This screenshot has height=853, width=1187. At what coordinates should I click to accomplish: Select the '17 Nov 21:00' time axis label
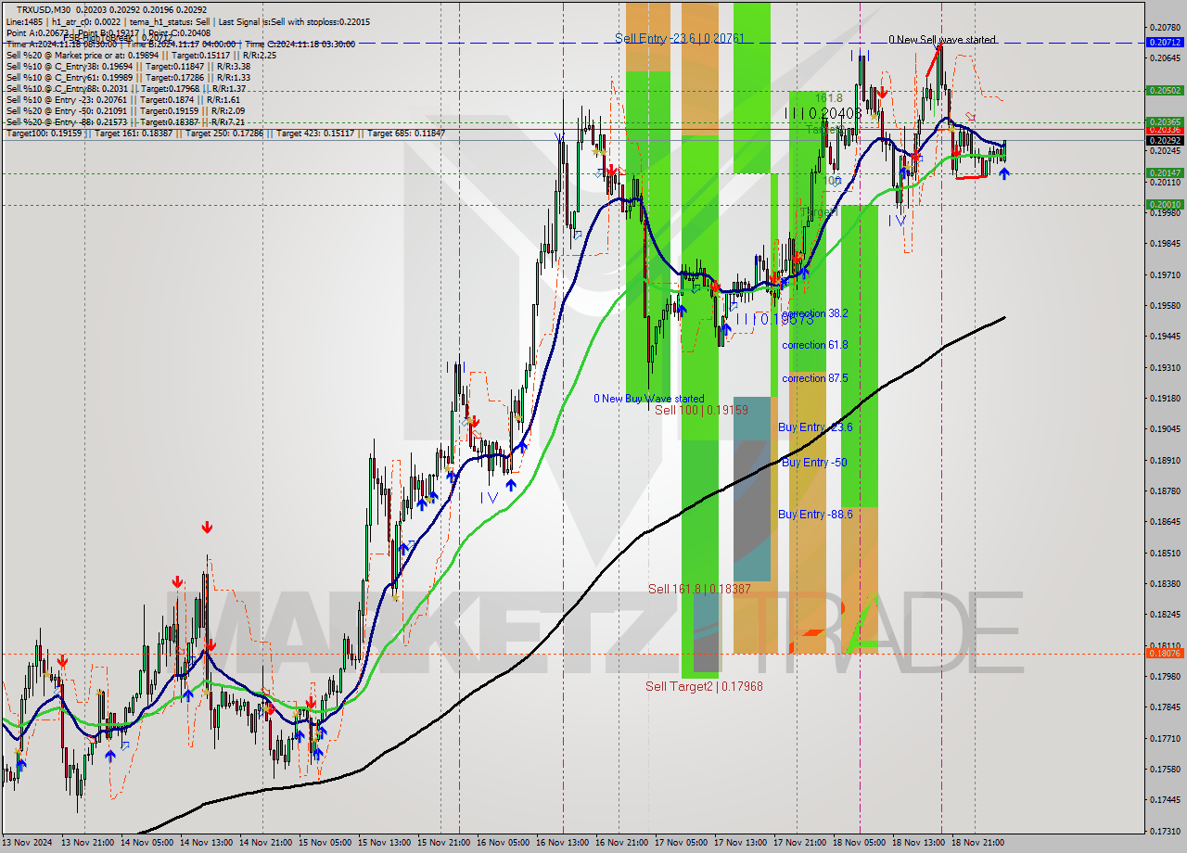(x=799, y=843)
